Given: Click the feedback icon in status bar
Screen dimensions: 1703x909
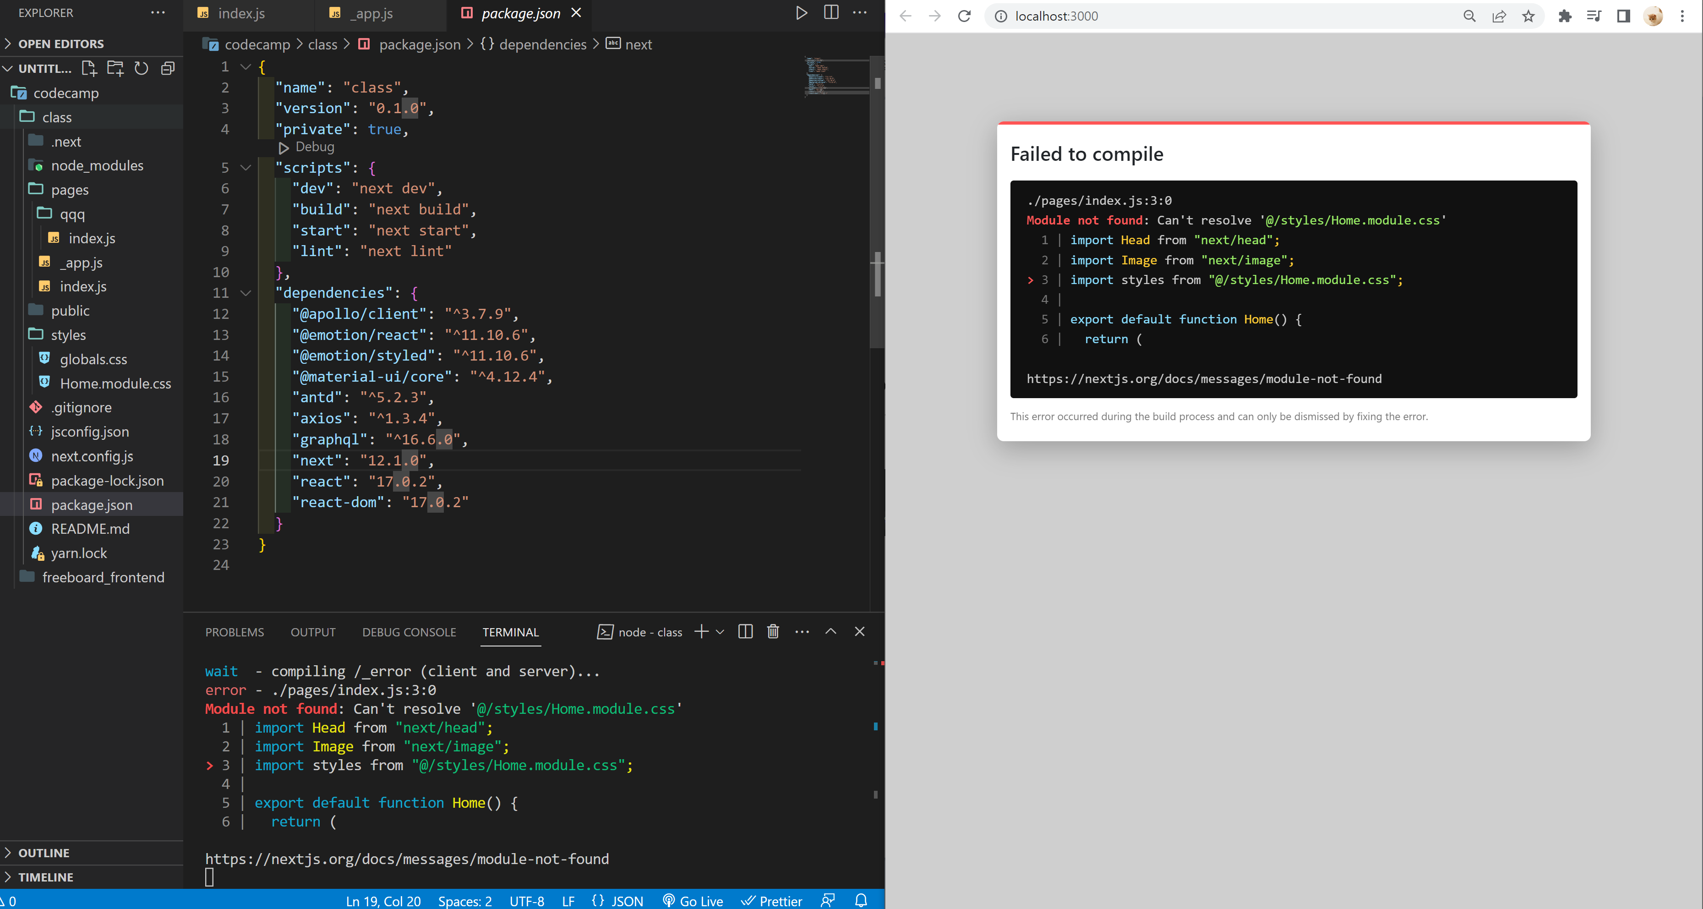Looking at the screenshot, I should 828,900.
